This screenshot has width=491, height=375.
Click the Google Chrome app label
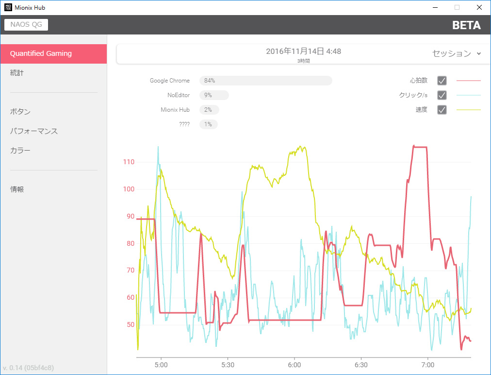(170, 81)
